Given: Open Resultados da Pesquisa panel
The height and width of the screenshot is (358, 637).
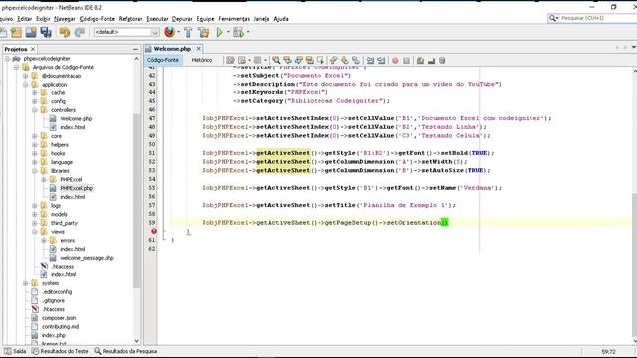Looking at the screenshot, I should coord(125,351).
